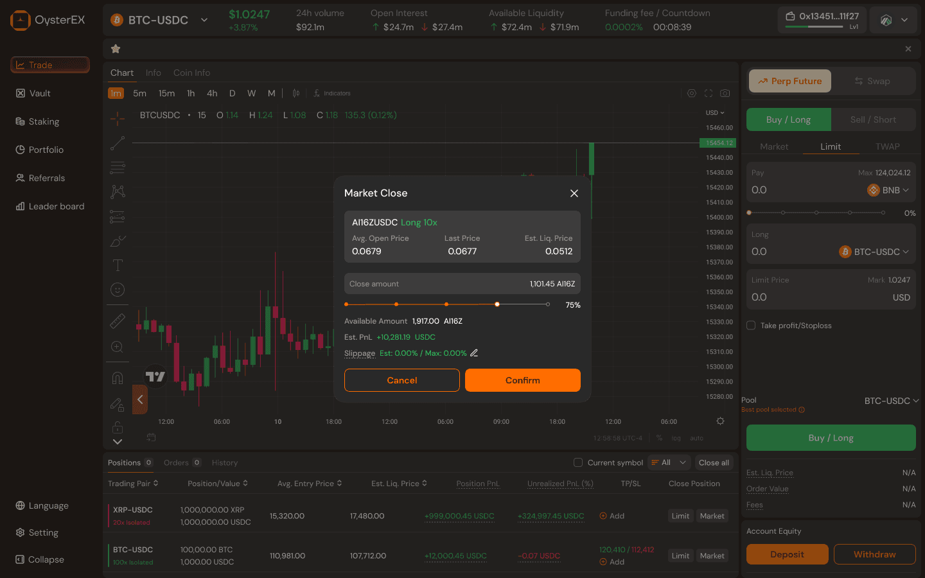
Task: Click the chart settings gear icon
Action: coord(692,93)
